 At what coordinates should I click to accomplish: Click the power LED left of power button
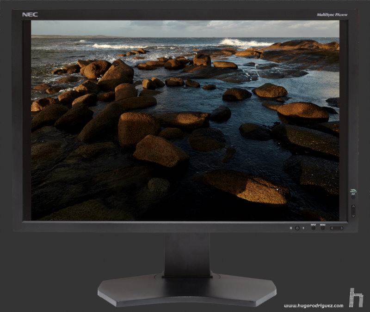(291, 228)
